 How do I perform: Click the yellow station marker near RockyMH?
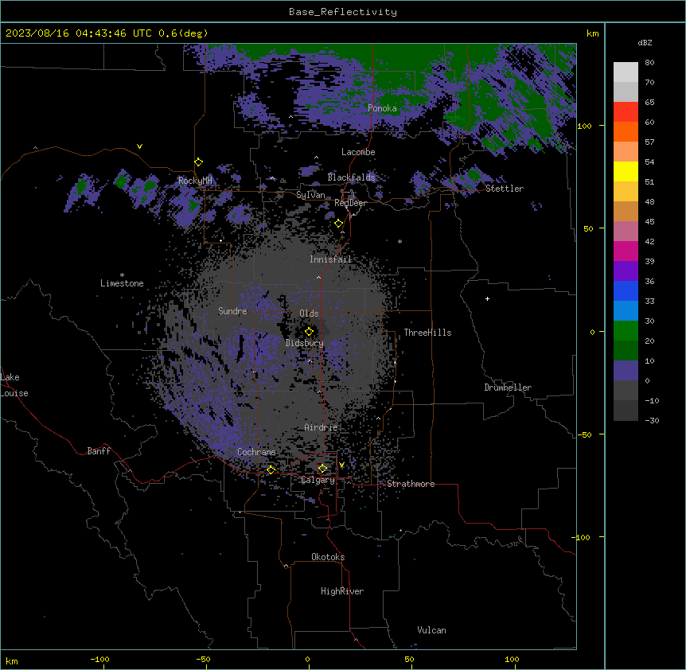(199, 162)
